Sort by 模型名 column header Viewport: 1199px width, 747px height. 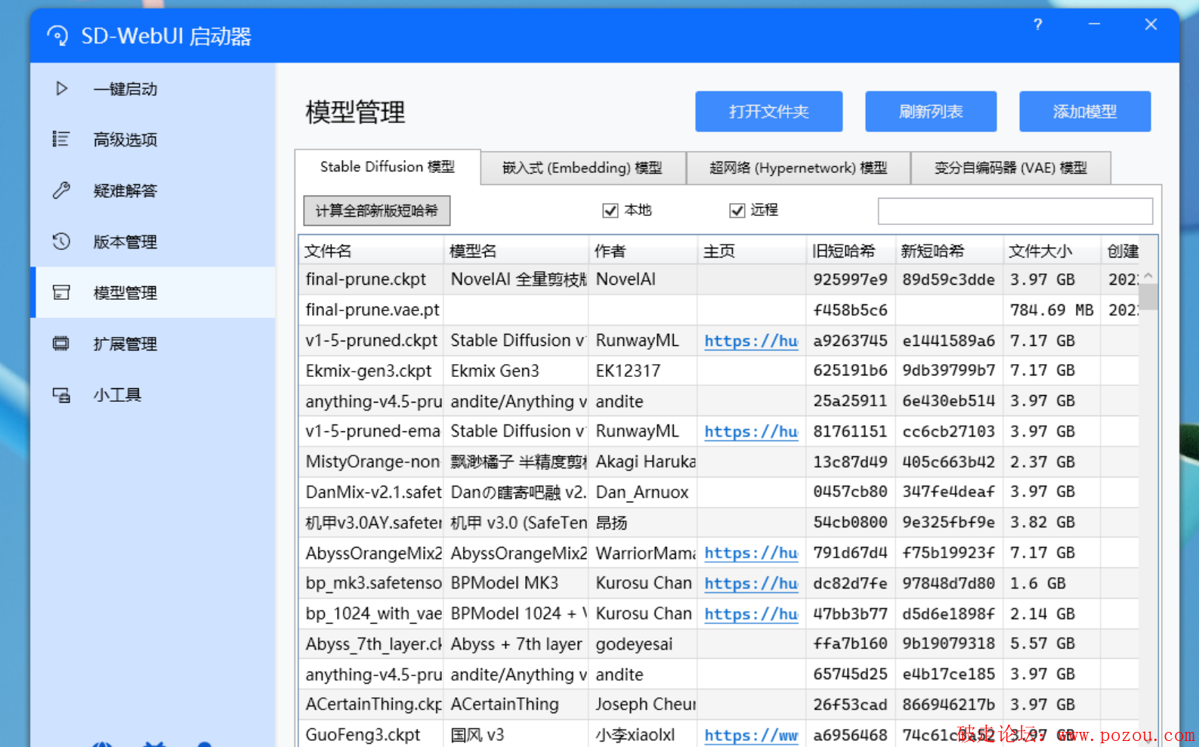[x=516, y=251]
